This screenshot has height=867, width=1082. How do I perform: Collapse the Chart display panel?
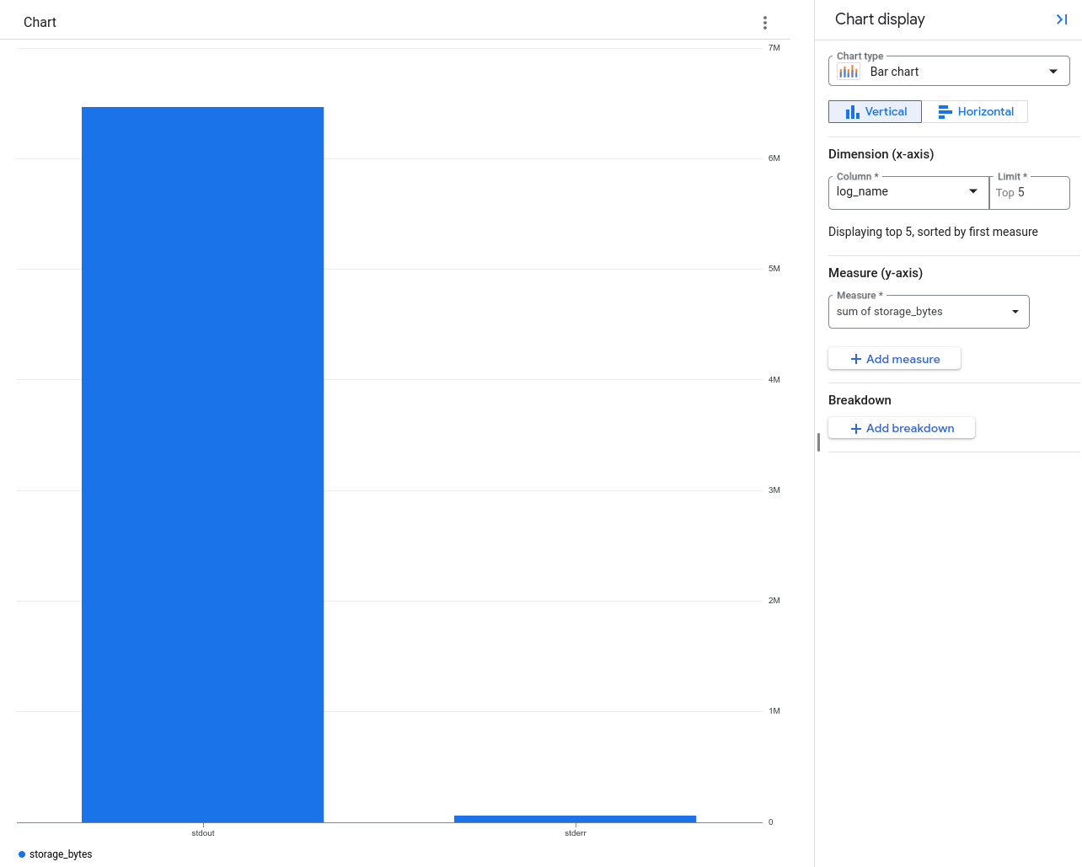(1062, 19)
